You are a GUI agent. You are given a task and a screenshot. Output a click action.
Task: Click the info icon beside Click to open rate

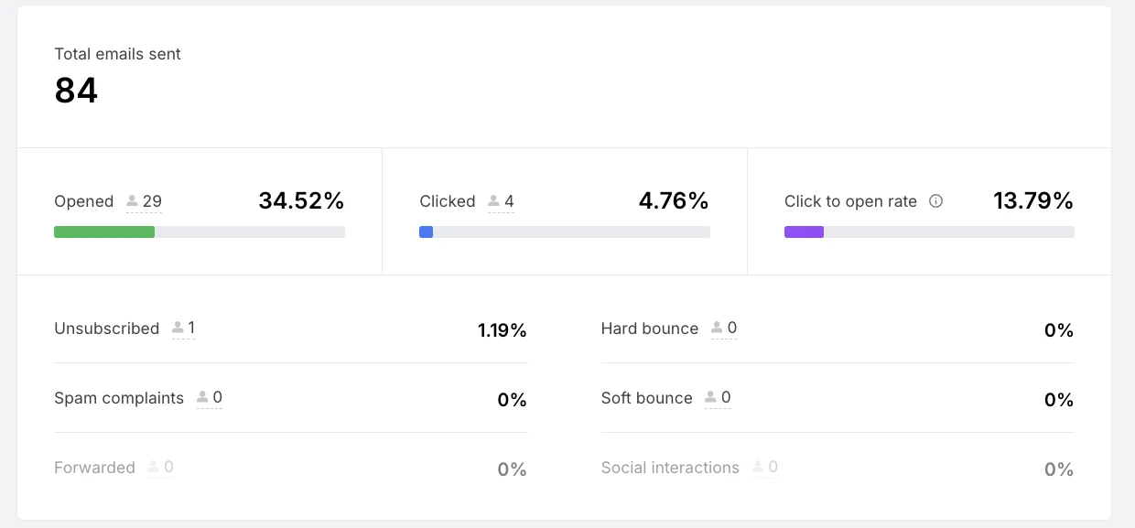click(x=935, y=201)
